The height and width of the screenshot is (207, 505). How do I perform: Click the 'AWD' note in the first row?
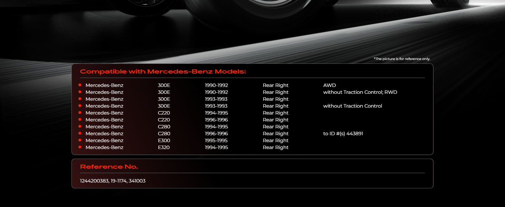(329, 85)
